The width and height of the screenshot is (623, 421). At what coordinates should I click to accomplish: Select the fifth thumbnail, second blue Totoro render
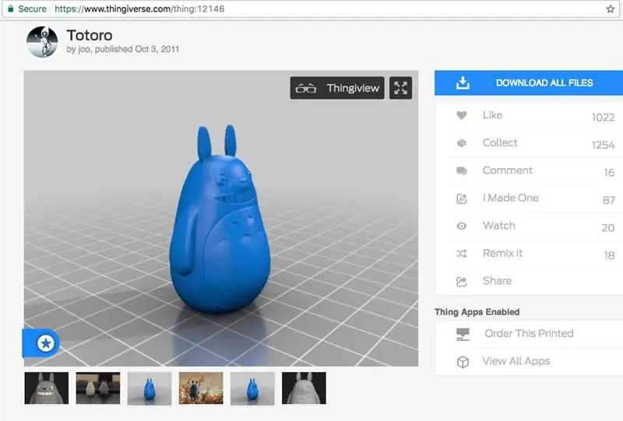252,388
